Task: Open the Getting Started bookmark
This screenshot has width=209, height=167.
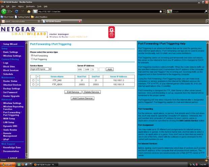Action: (x=22, y=17)
